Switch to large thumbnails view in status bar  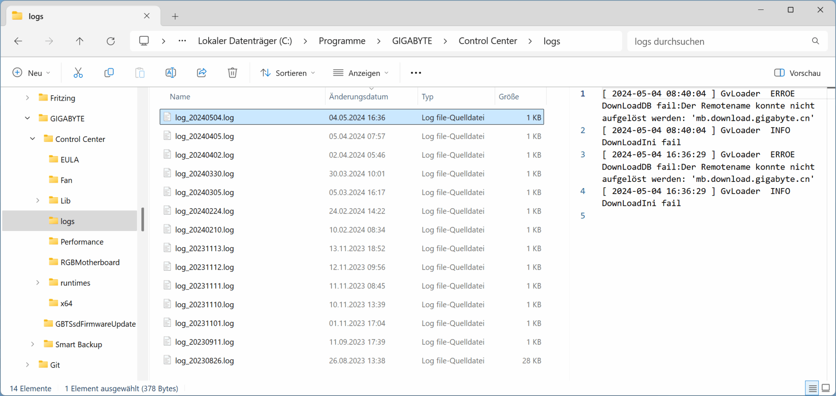pos(826,388)
